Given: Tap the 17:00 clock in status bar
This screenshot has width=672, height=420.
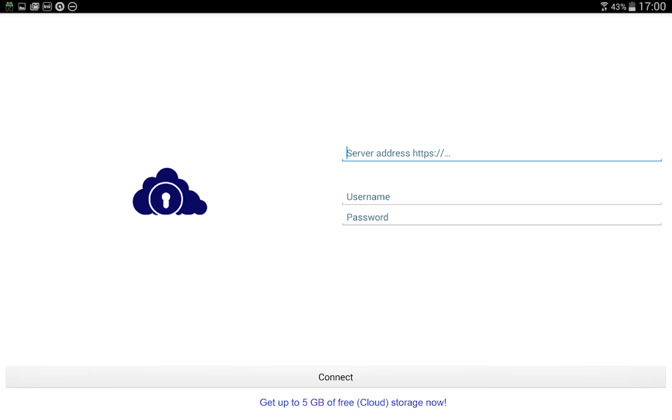Looking at the screenshot, I should click(652, 7).
